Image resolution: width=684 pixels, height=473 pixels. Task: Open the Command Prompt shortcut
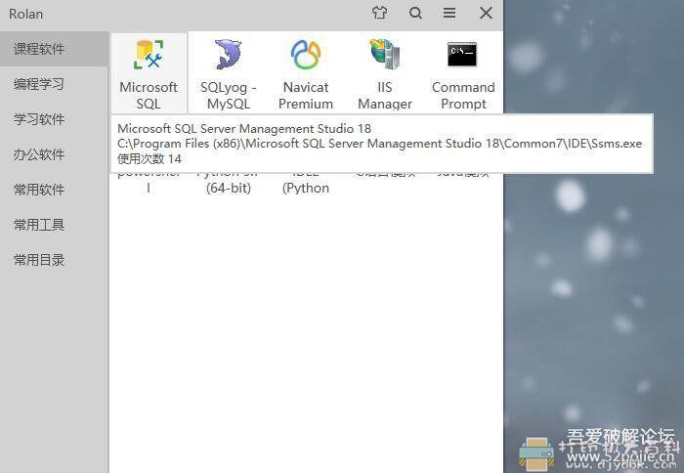pos(463,73)
